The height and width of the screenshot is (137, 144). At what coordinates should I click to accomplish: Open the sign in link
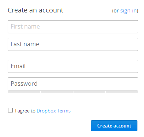129,11
